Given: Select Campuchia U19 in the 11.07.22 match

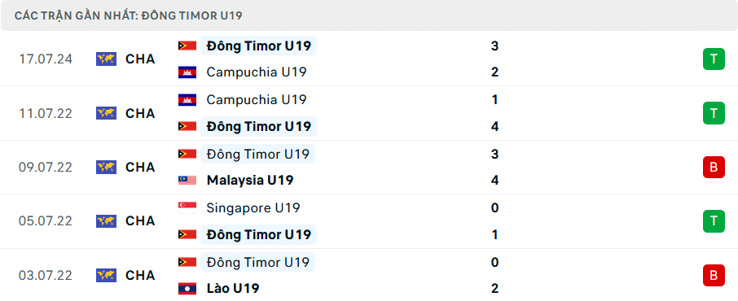Looking at the screenshot, I should tap(257, 100).
